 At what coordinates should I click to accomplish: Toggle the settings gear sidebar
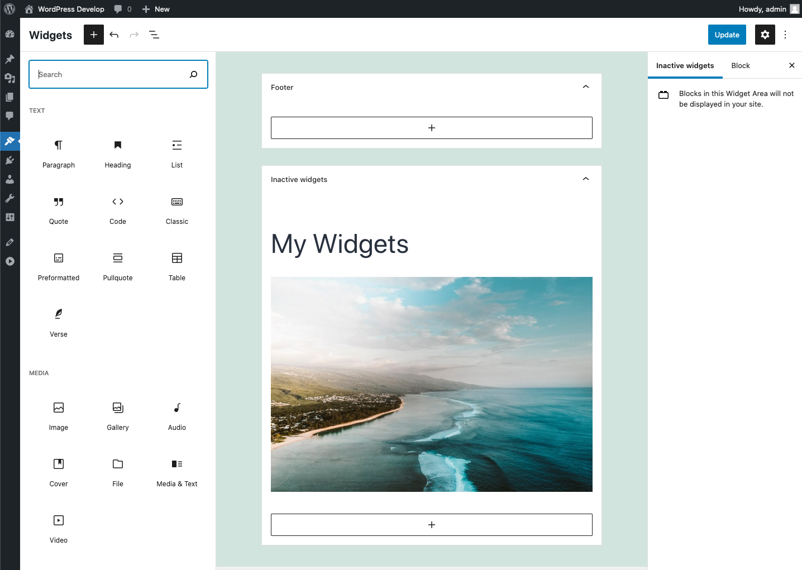(x=765, y=35)
